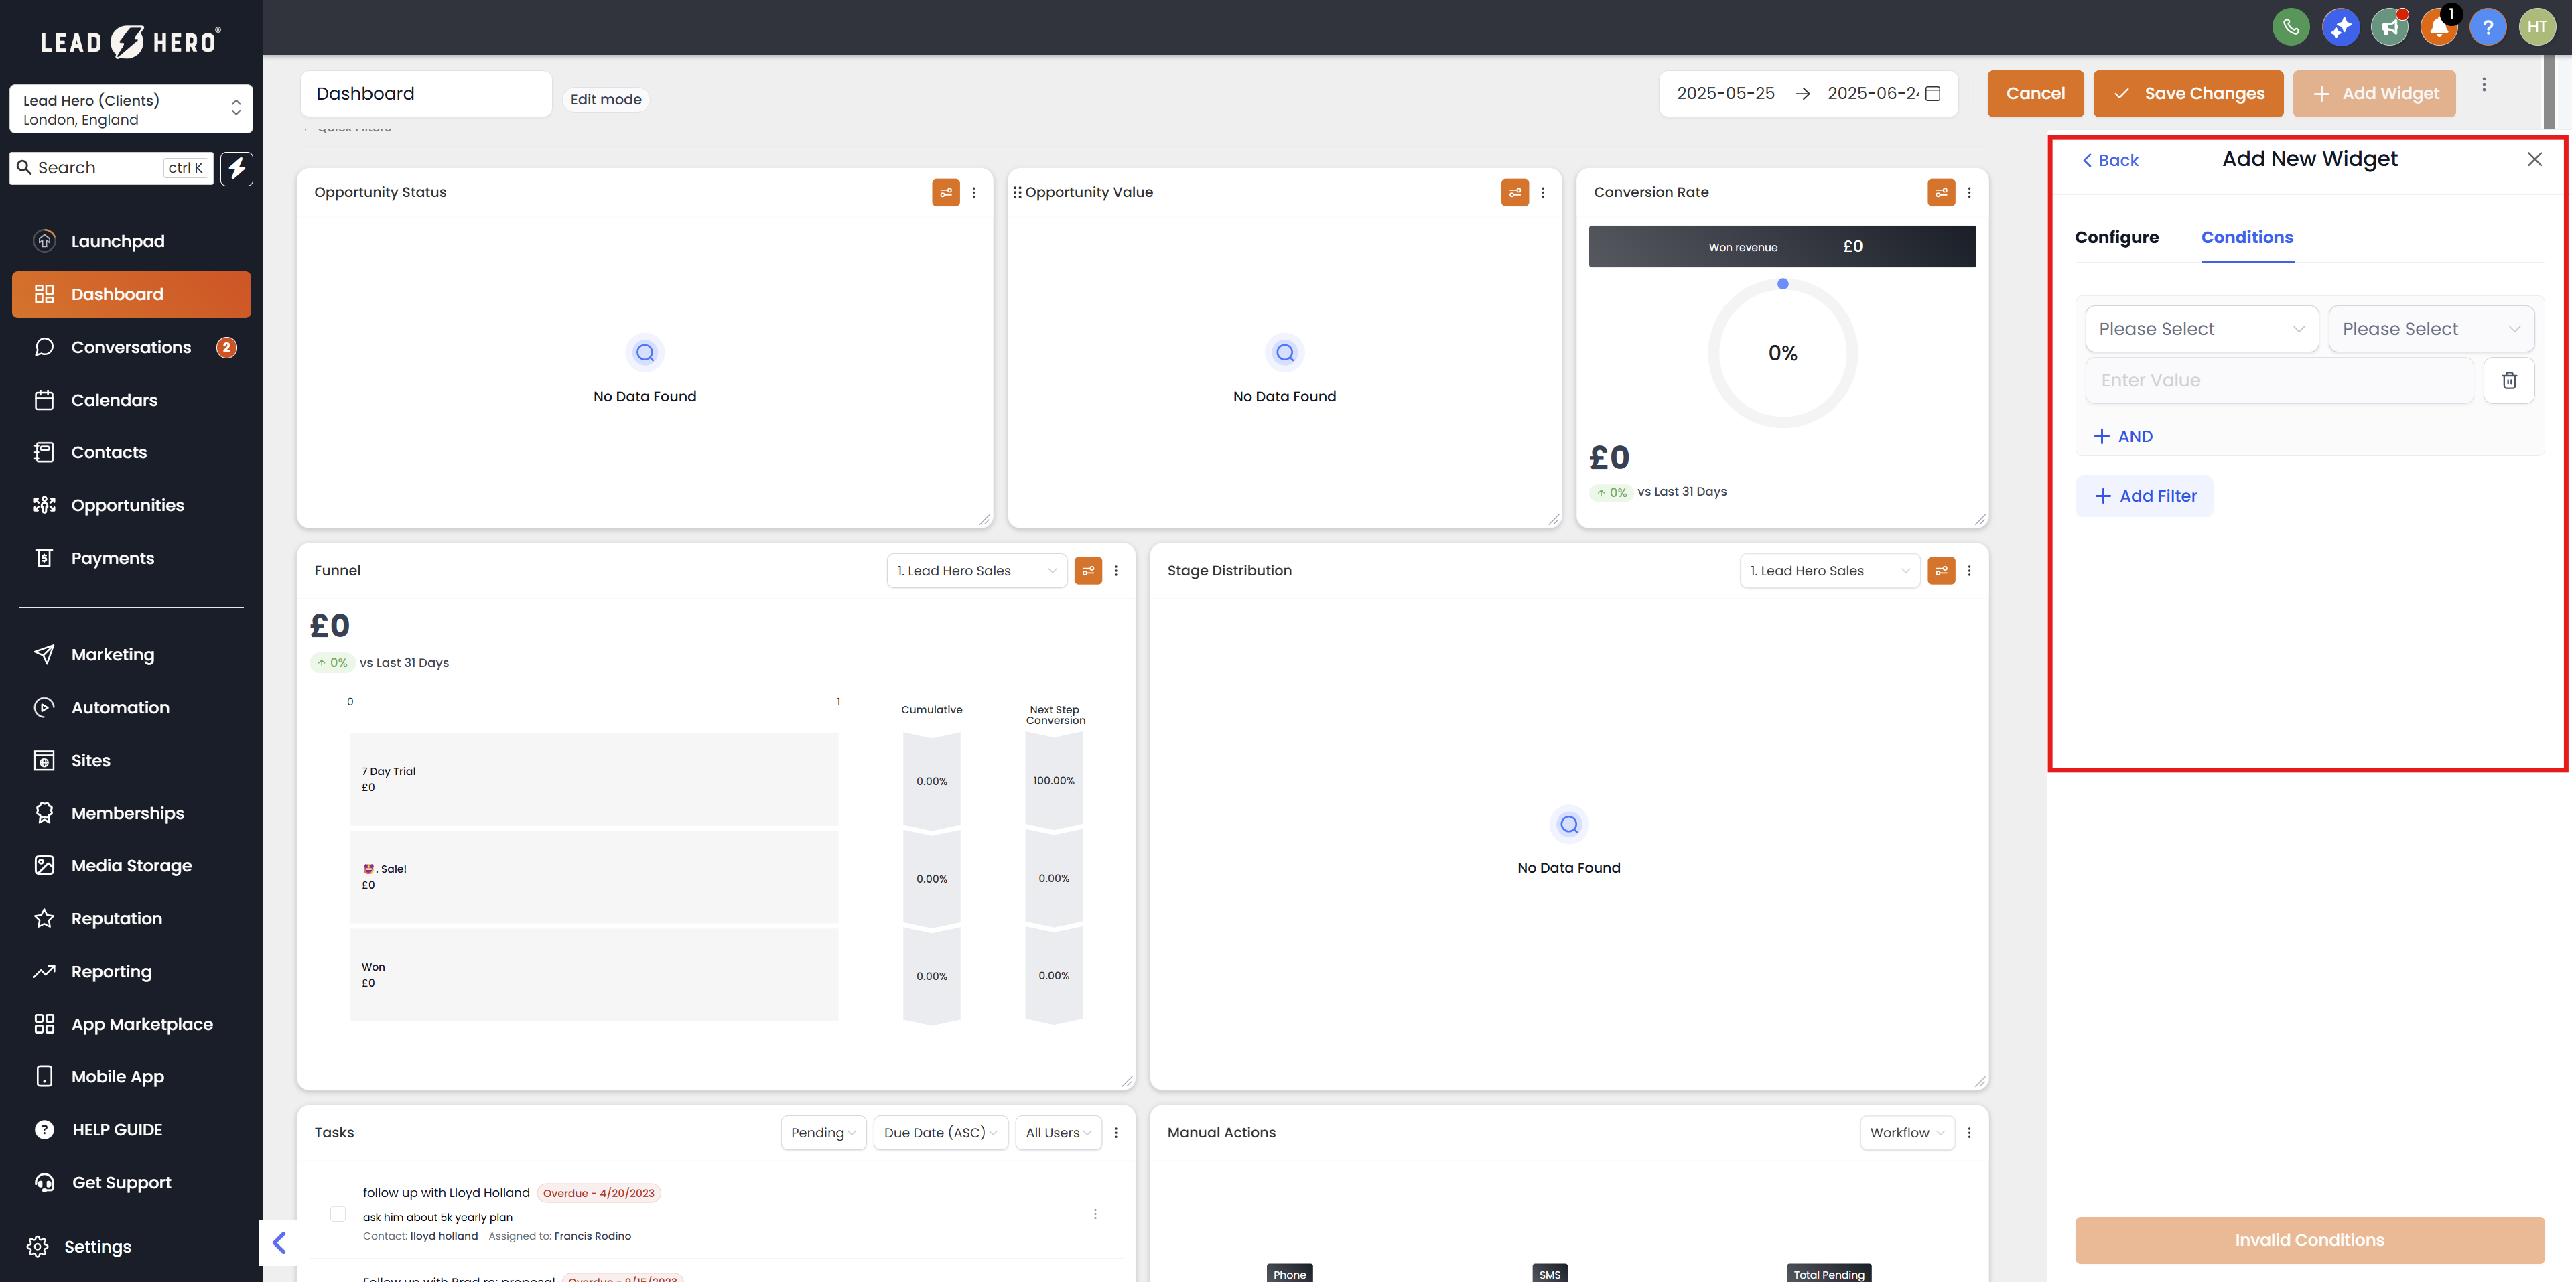Screen dimensions: 2572x1282
Task: Click the trash icon to delete condition
Action: tap(2508, 380)
